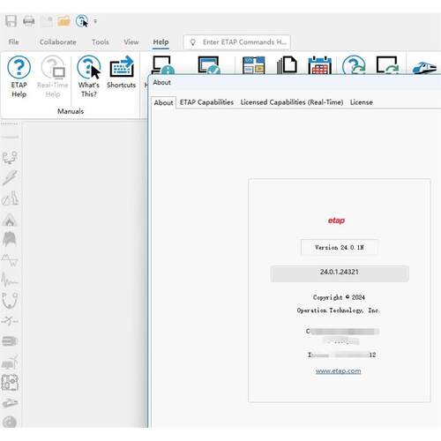Screen dimensions: 441x441
Task: Click the Copyright © 2024 text
Action: tap(339, 297)
